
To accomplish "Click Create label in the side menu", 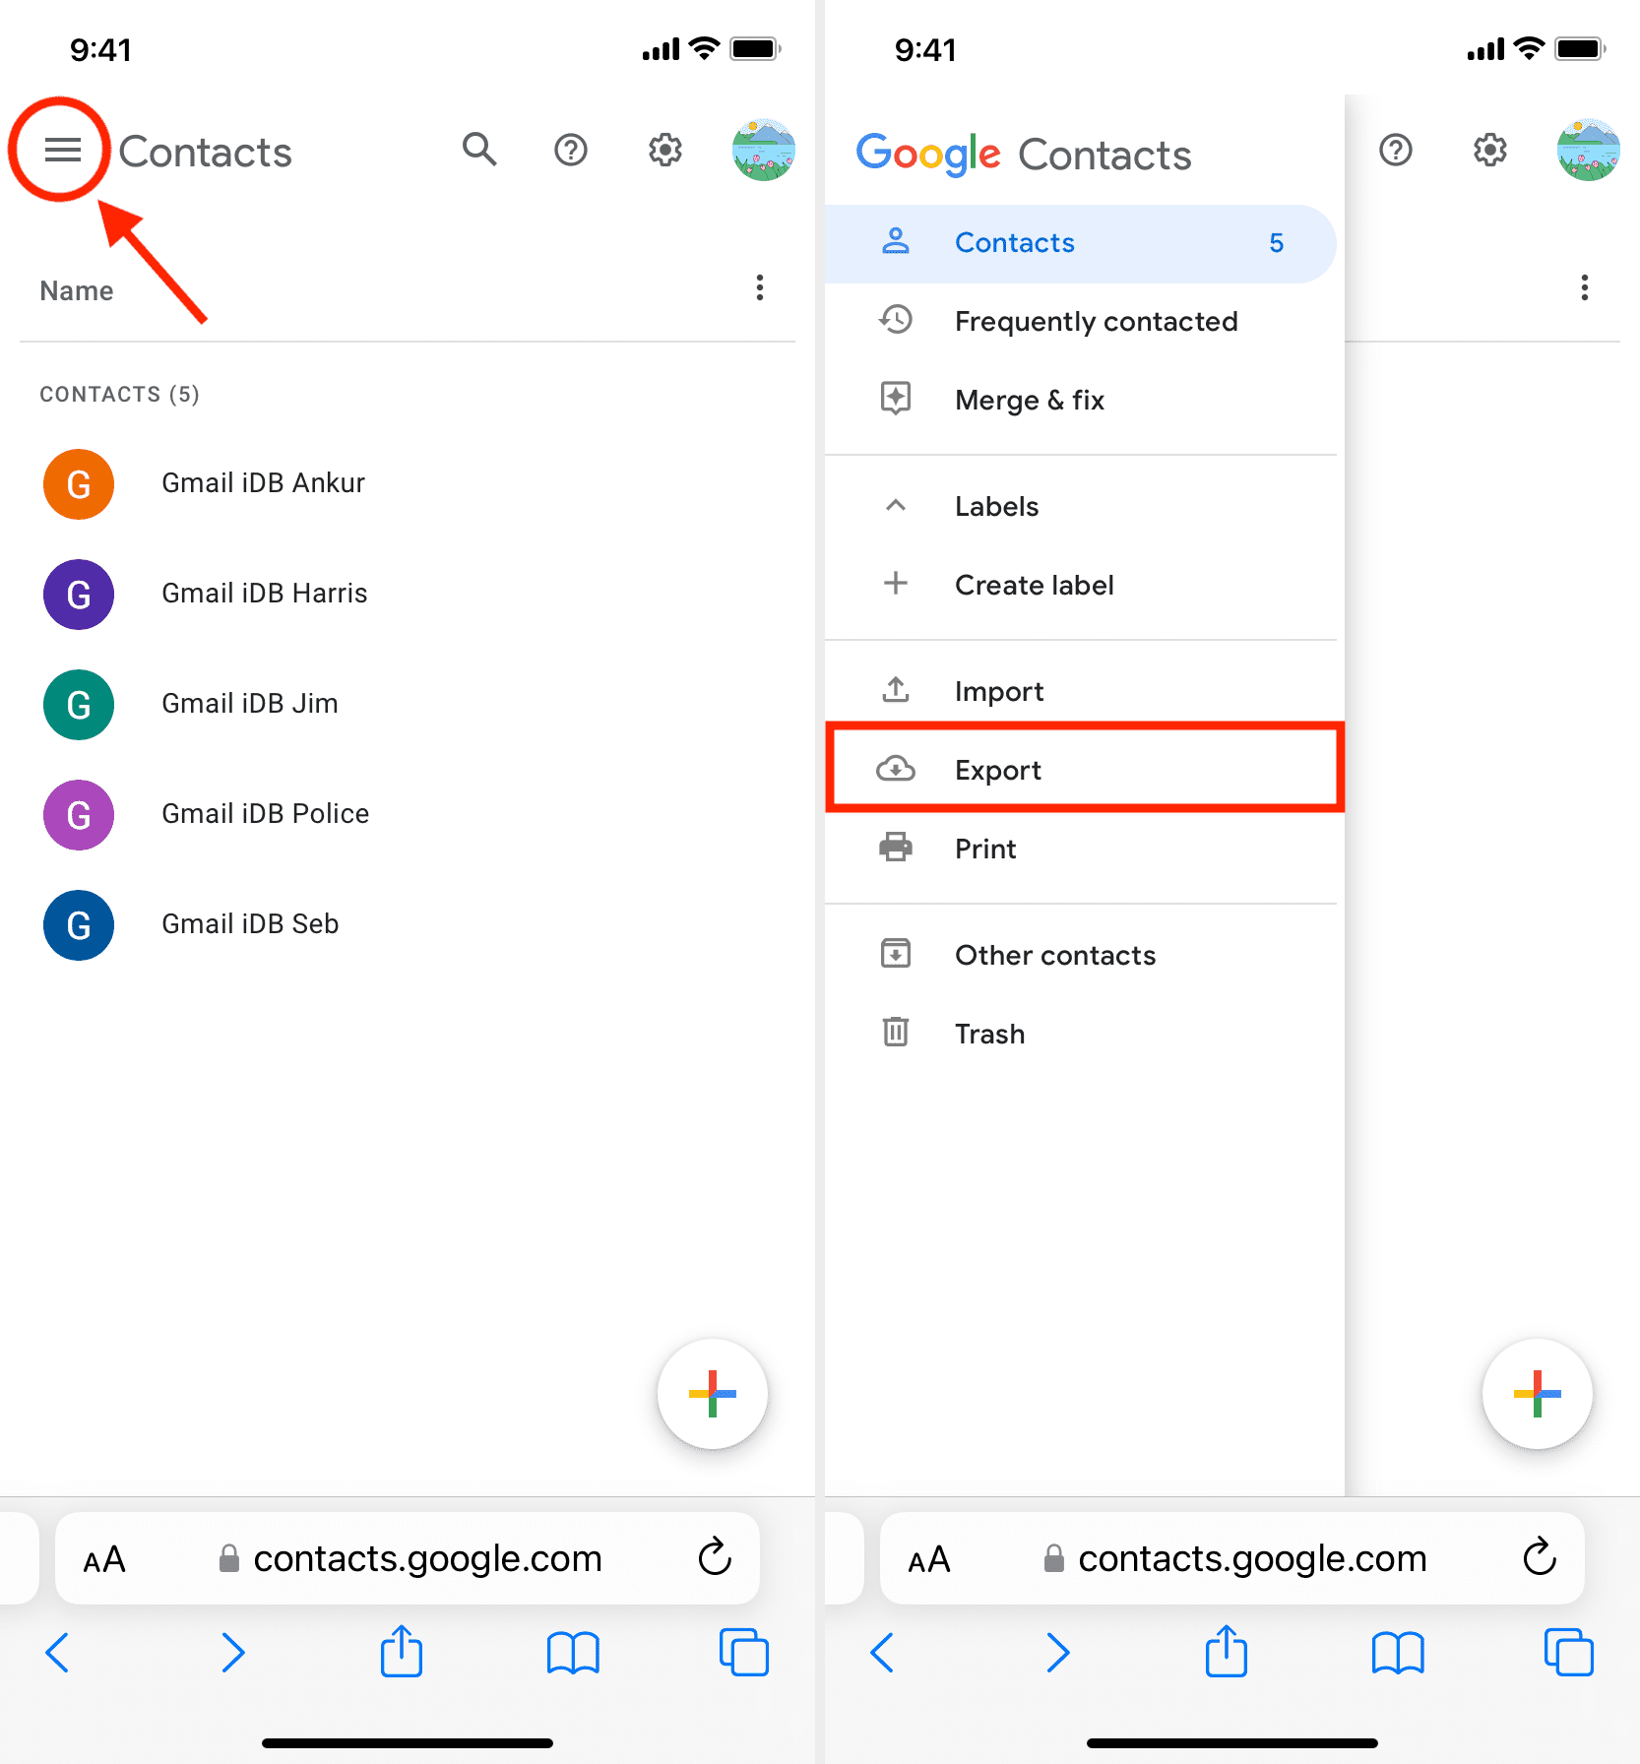I will click(x=1080, y=586).
